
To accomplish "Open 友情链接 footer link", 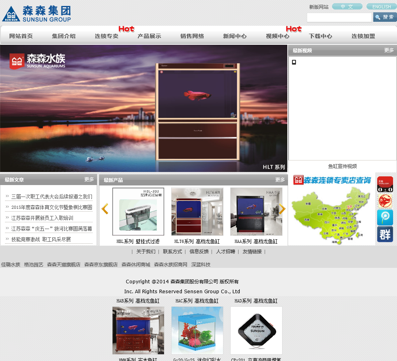I will click(x=252, y=251).
